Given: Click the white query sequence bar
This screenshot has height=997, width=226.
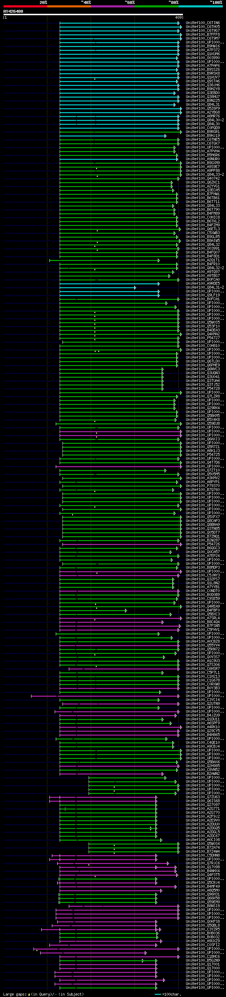Looking at the screenshot, I should pos(93,15).
